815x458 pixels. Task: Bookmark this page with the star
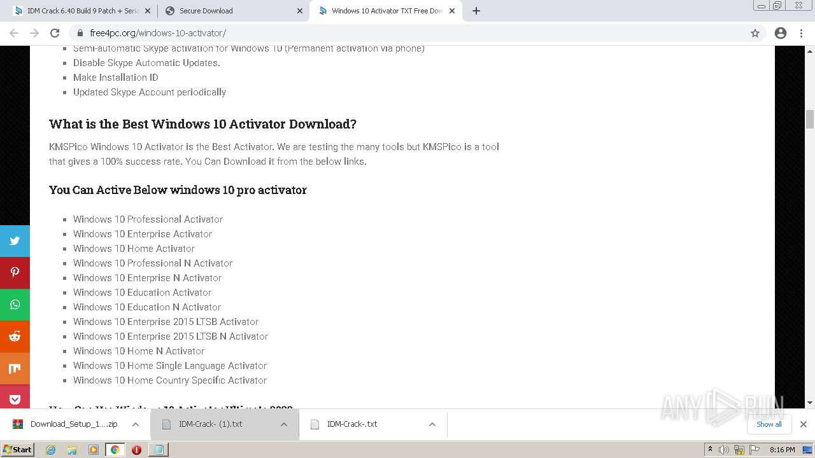pos(755,33)
